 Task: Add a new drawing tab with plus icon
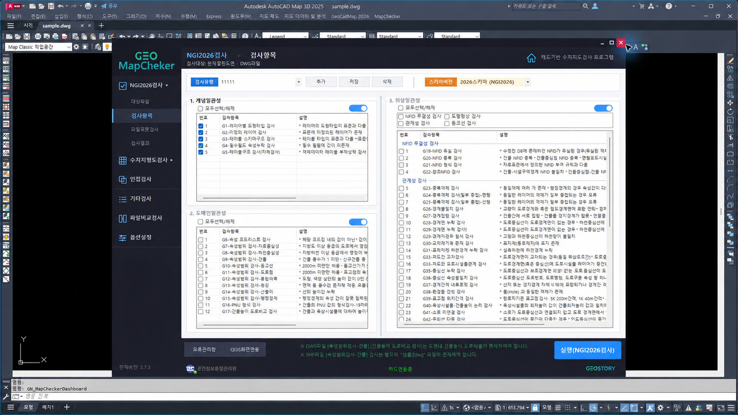click(x=101, y=26)
